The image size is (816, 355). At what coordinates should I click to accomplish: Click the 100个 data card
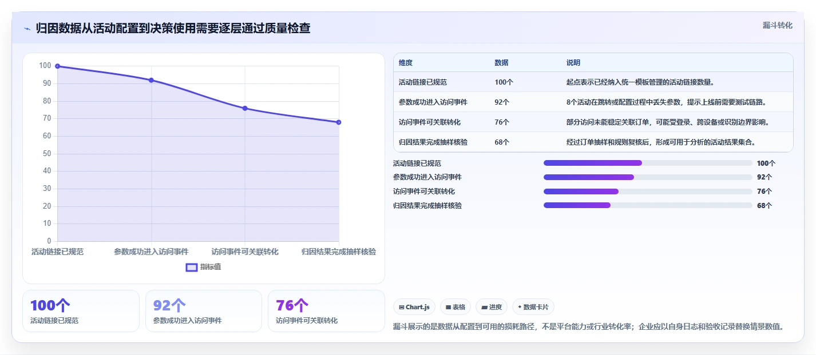[x=81, y=311]
